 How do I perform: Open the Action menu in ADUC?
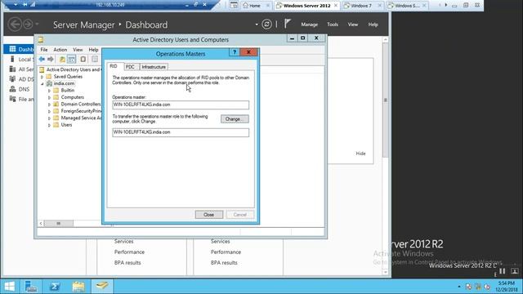pyautogui.click(x=60, y=50)
